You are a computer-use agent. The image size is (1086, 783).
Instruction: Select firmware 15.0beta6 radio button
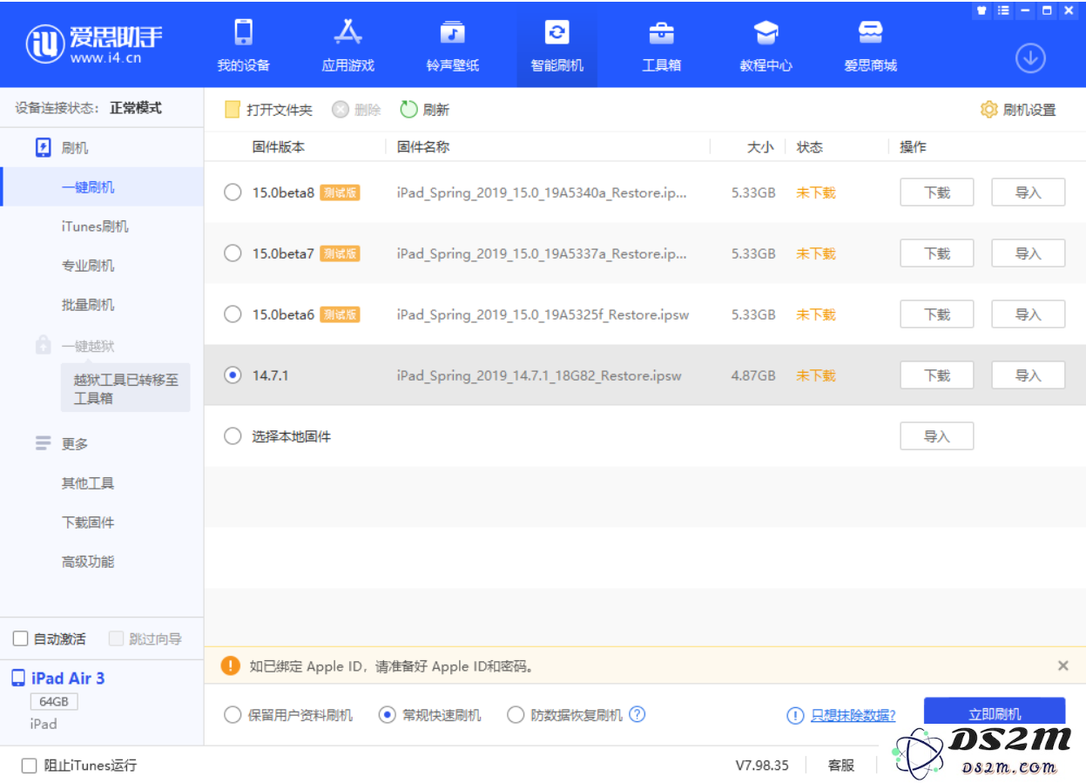tap(233, 314)
